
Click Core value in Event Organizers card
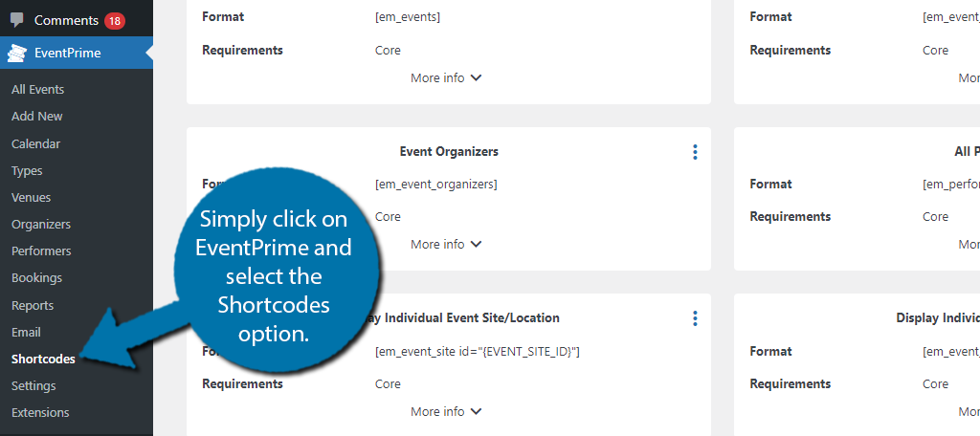tap(388, 217)
